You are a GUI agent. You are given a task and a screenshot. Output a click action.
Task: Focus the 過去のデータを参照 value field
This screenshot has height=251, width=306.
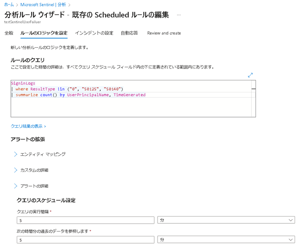(85, 239)
